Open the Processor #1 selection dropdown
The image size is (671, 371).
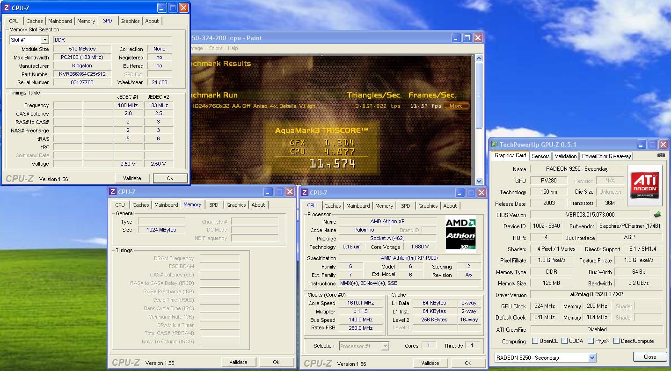pyautogui.click(x=385, y=346)
